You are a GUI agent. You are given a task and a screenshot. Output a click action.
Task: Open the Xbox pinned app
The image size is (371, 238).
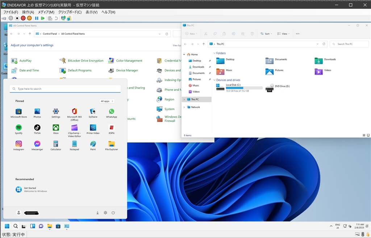point(56,129)
